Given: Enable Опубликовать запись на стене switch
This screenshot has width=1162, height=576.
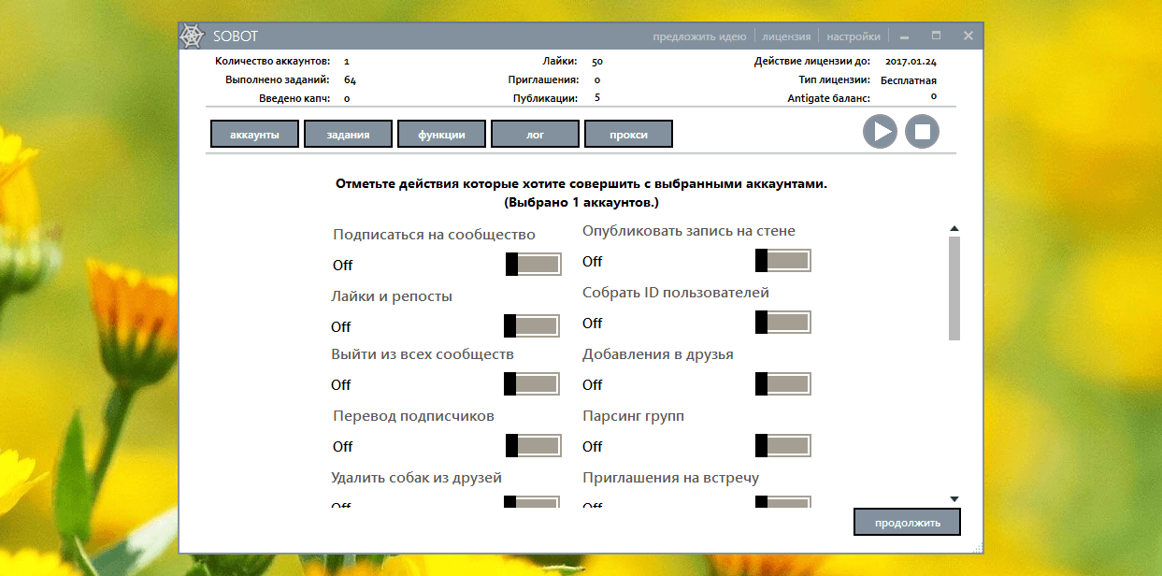Looking at the screenshot, I should coord(783,260).
